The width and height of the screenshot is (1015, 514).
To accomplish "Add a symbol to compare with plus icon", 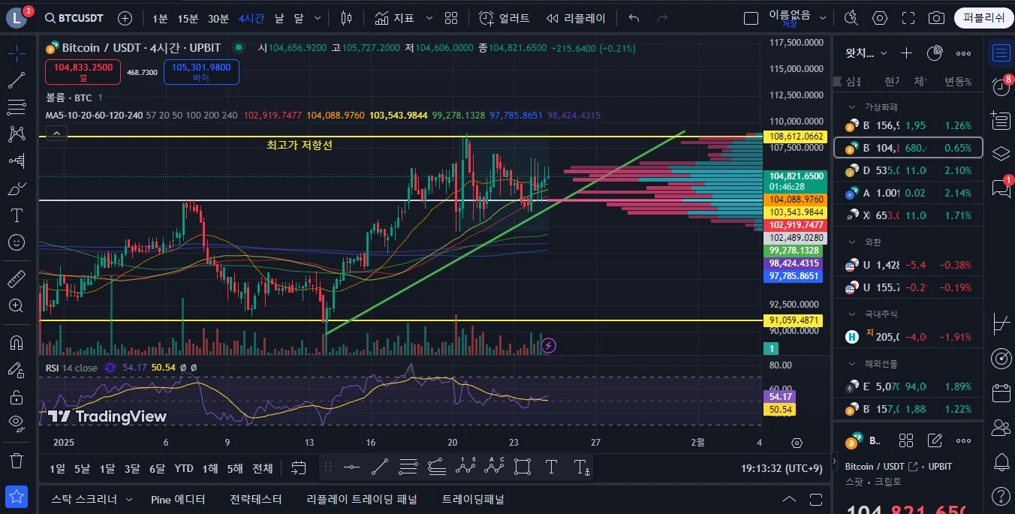I will [125, 18].
